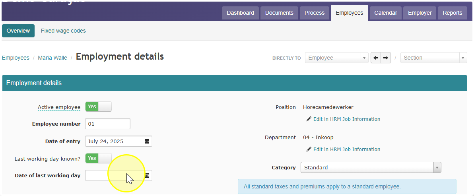The height and width of the screenshot is (196, 474).
Task: Go to next employee with right arrow
Action: point(386,58)
